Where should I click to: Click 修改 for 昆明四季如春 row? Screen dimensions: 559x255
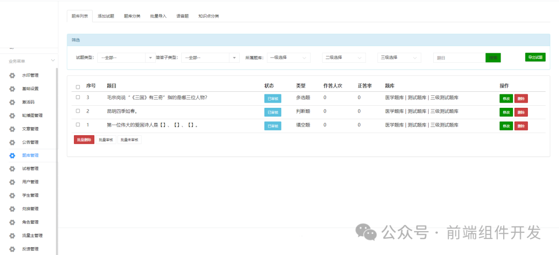[506, 112]
